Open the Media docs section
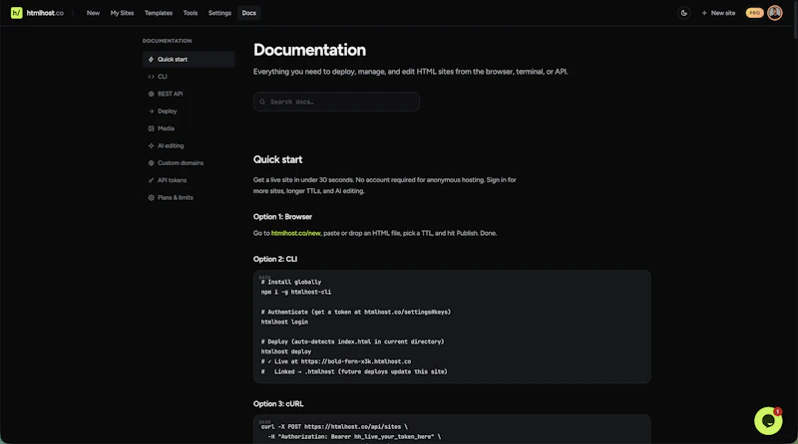The width and height of the screenshot is (798, 444). 189,128
